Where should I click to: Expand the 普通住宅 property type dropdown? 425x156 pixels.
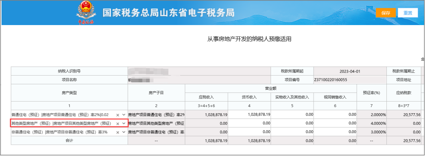tap(124, 115)
